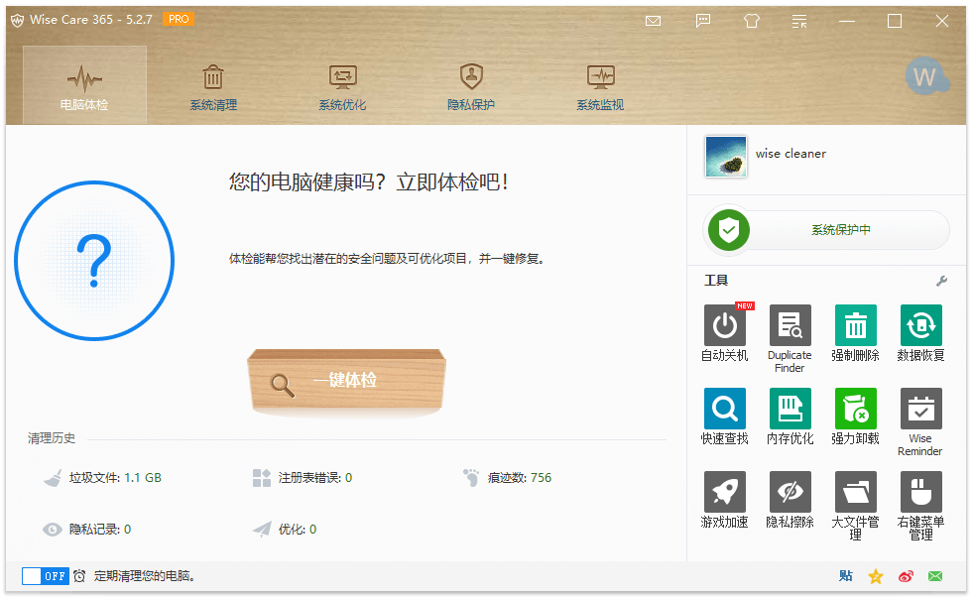Click the green email icon at bottom

tap(935, 576)
